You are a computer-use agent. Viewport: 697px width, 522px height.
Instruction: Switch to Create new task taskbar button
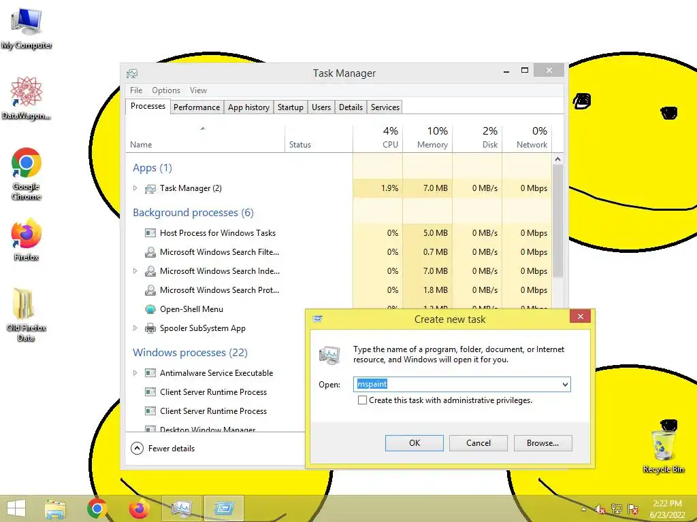coord(223,508)
